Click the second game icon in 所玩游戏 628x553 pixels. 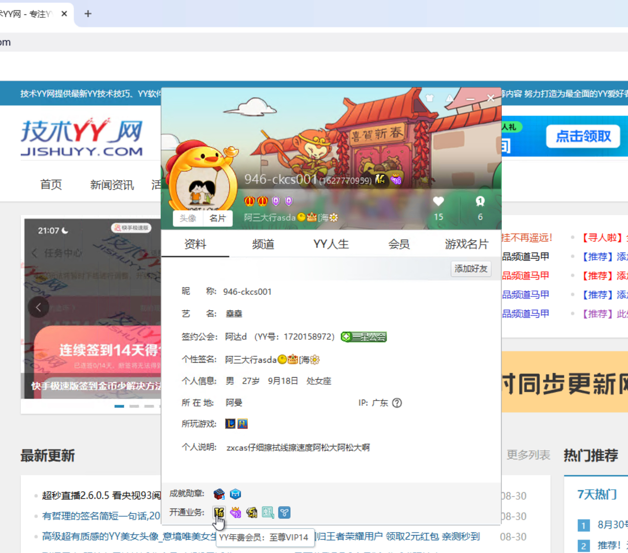(242, 424)
